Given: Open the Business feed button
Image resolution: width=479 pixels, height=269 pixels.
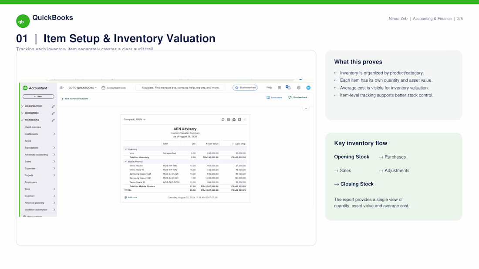Looking at the screenshot, I should tap(245, 87).
